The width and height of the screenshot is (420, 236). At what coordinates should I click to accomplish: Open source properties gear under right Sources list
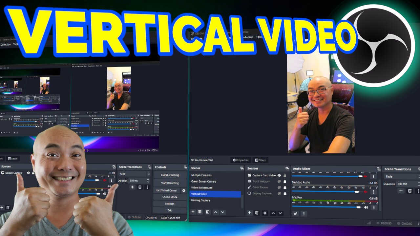coord(265,213)
